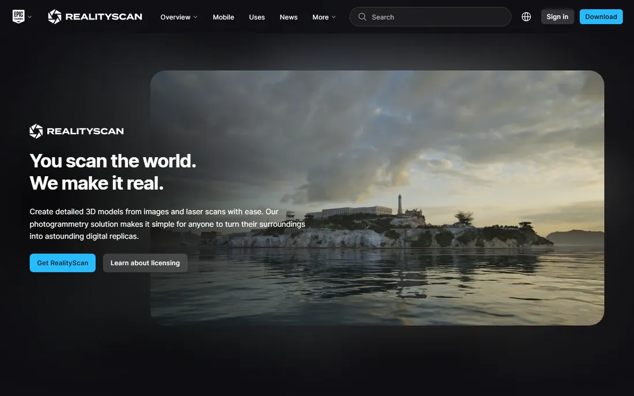Expand the Overview dropdown menu
The height and width of the screenshot is (396, 634).
click(x=179, y=17)
